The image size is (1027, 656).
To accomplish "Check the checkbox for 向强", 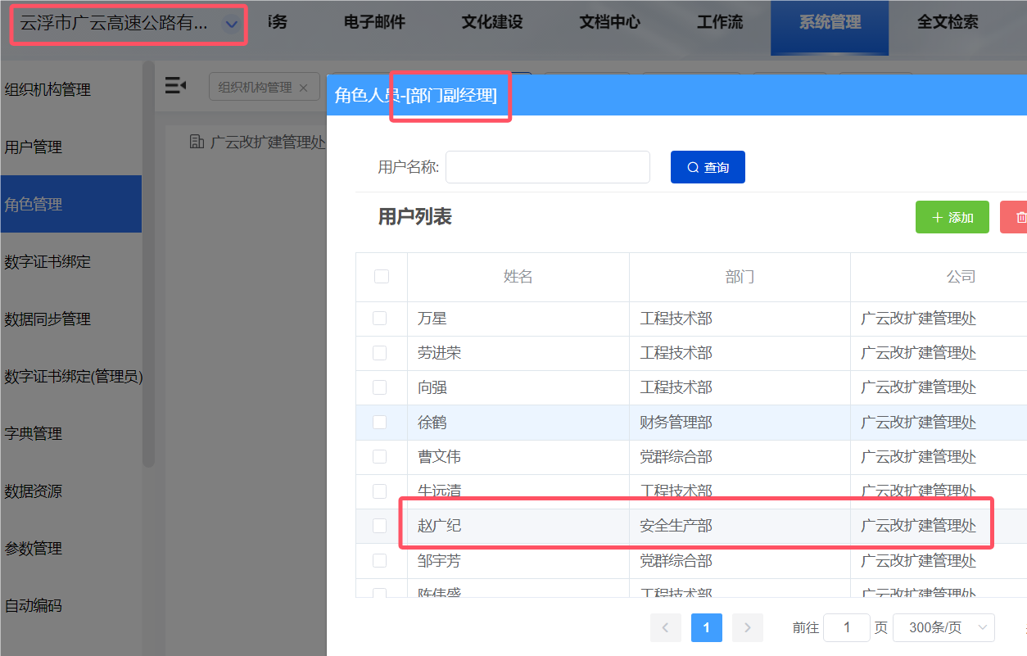I will [x=379, y=387].
